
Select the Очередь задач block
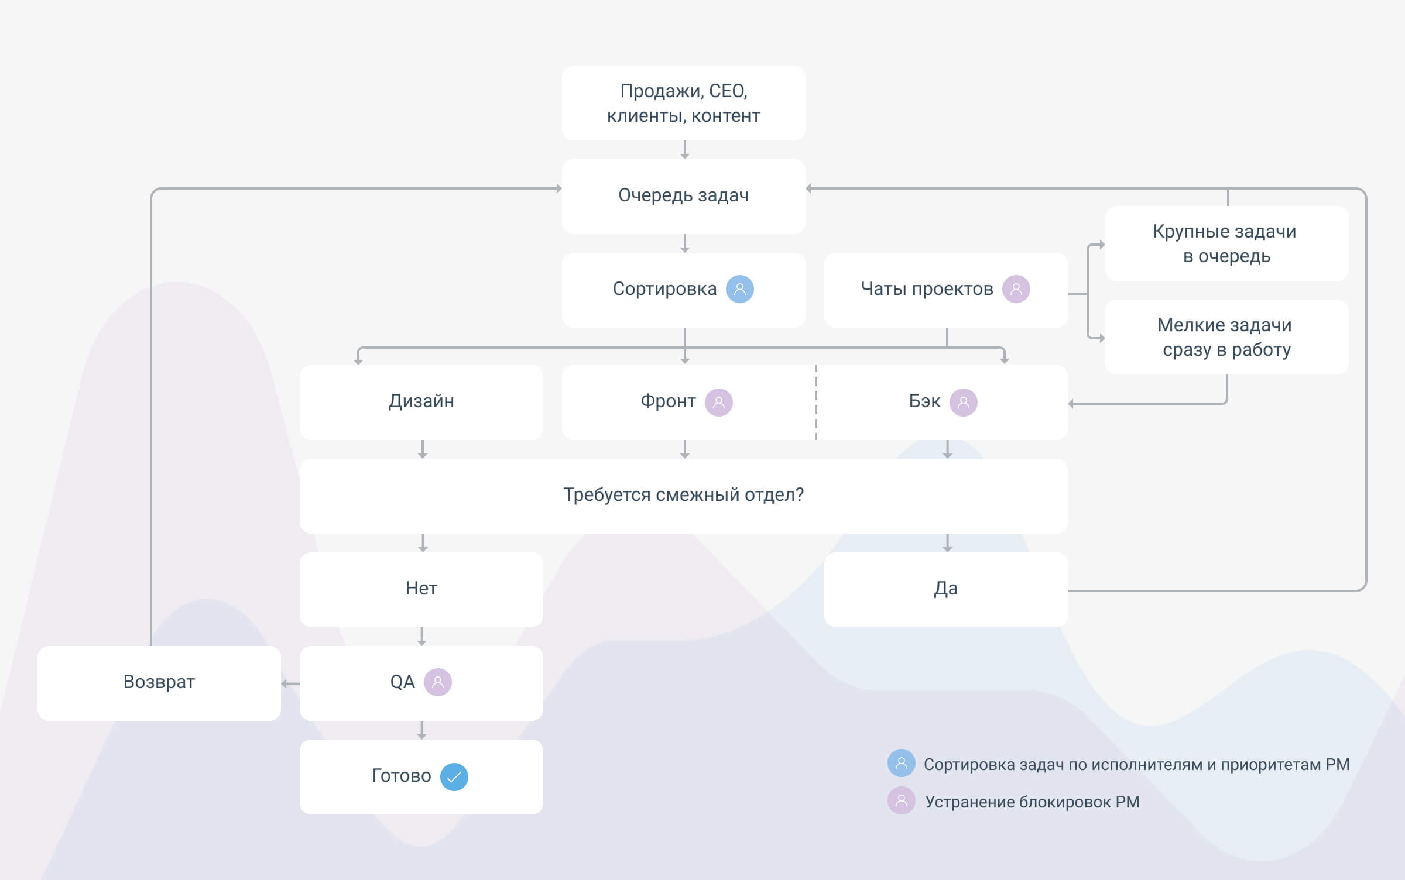pyautogui.click(x=684, y=197)
